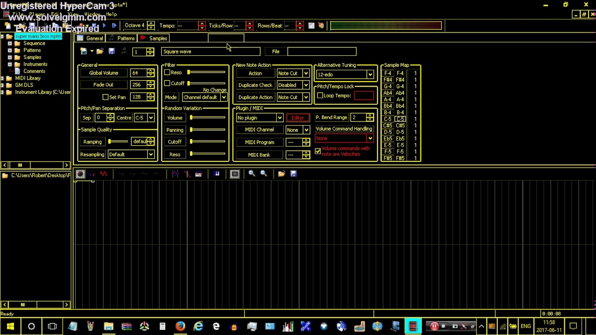Open the Alternative Tuning 12-edo dropdown
596x335 pixels.
pyautogui.click(x=345, y=74)
